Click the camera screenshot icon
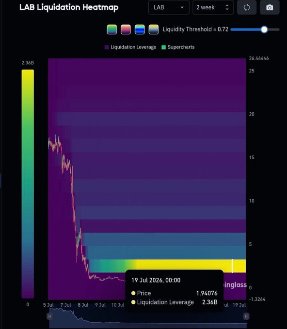Screen dimensions: 287x329 point(270,8)
